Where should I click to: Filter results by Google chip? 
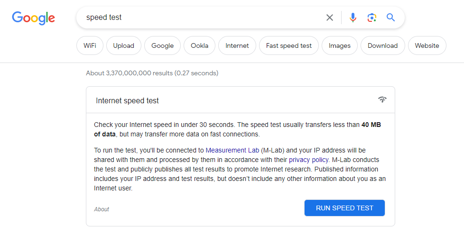click(162, 45)
